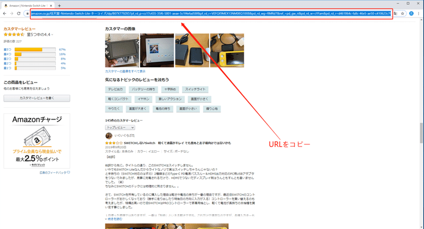Click the speech bubble icon beside 広告のフィードバック
The width and height of the screenshot is (424, 229).
point(68,172)
